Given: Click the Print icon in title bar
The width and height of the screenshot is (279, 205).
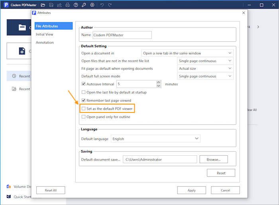Looking at the screenshot, I should [68, 5].
